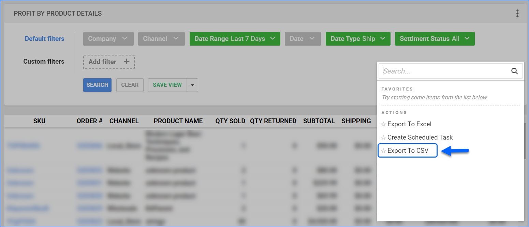
Task: Choose Create Scheduled Task from the menu
Action: [420, 137]
